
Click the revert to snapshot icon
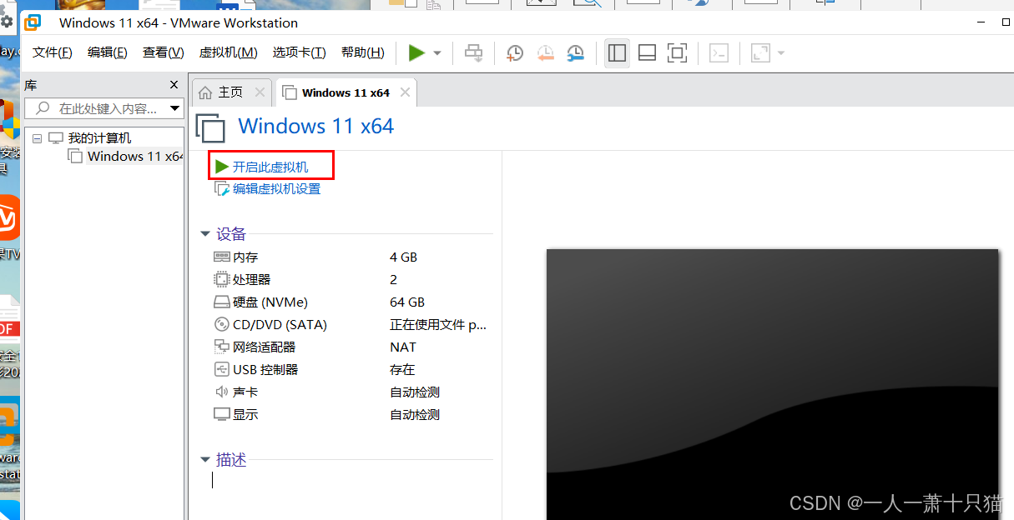point(545,53)
